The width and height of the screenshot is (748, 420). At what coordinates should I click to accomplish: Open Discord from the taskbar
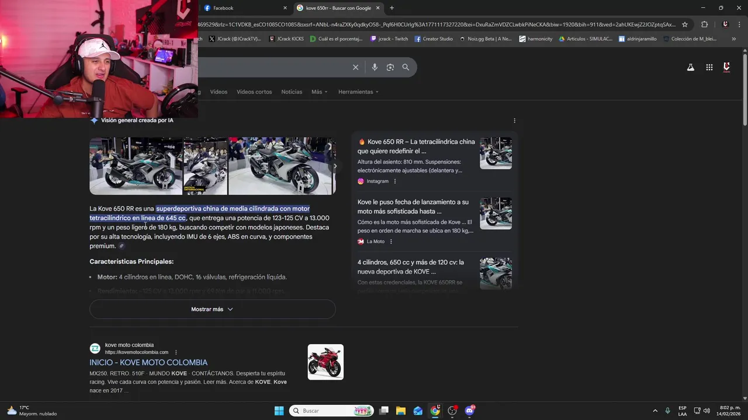coord(469,411)
